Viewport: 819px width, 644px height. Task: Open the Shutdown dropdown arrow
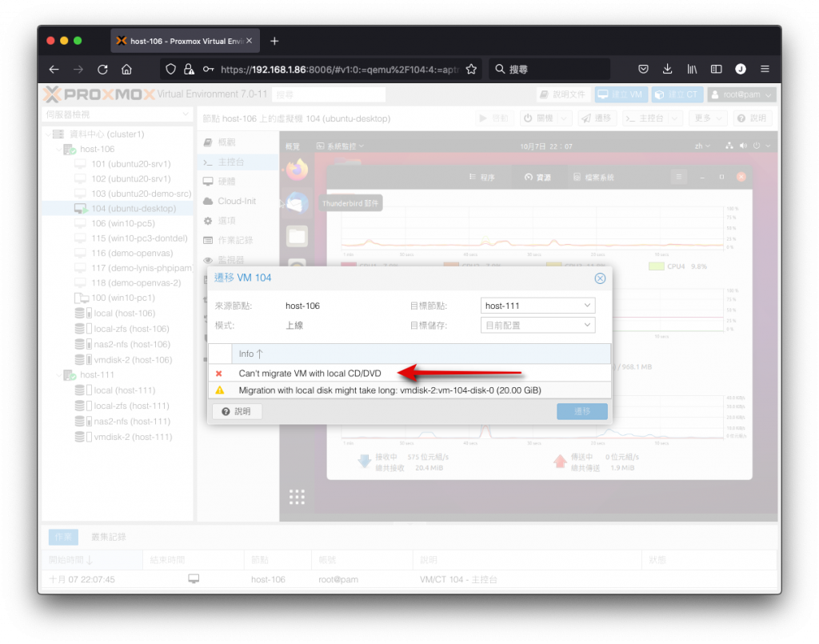point(564,118)
